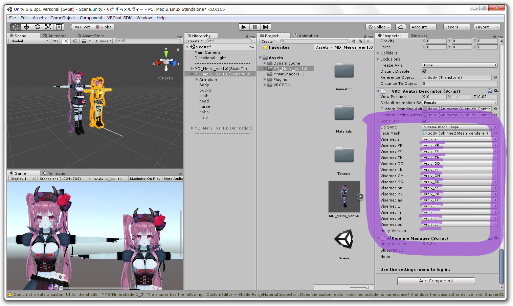Screen dimensions: 513x306
Task: Open VRC_Avatar Descriptor help icon
Action: tap(490, 91)
